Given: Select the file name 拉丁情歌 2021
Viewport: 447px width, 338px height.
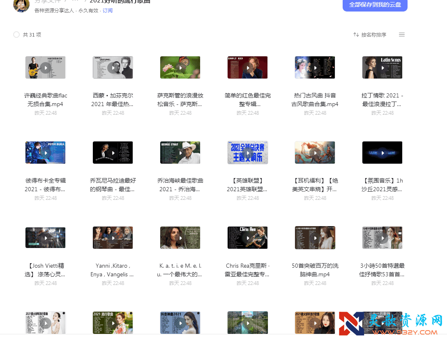Looking at the screenshot, I should pyautogui.click(x=382, y=100).
